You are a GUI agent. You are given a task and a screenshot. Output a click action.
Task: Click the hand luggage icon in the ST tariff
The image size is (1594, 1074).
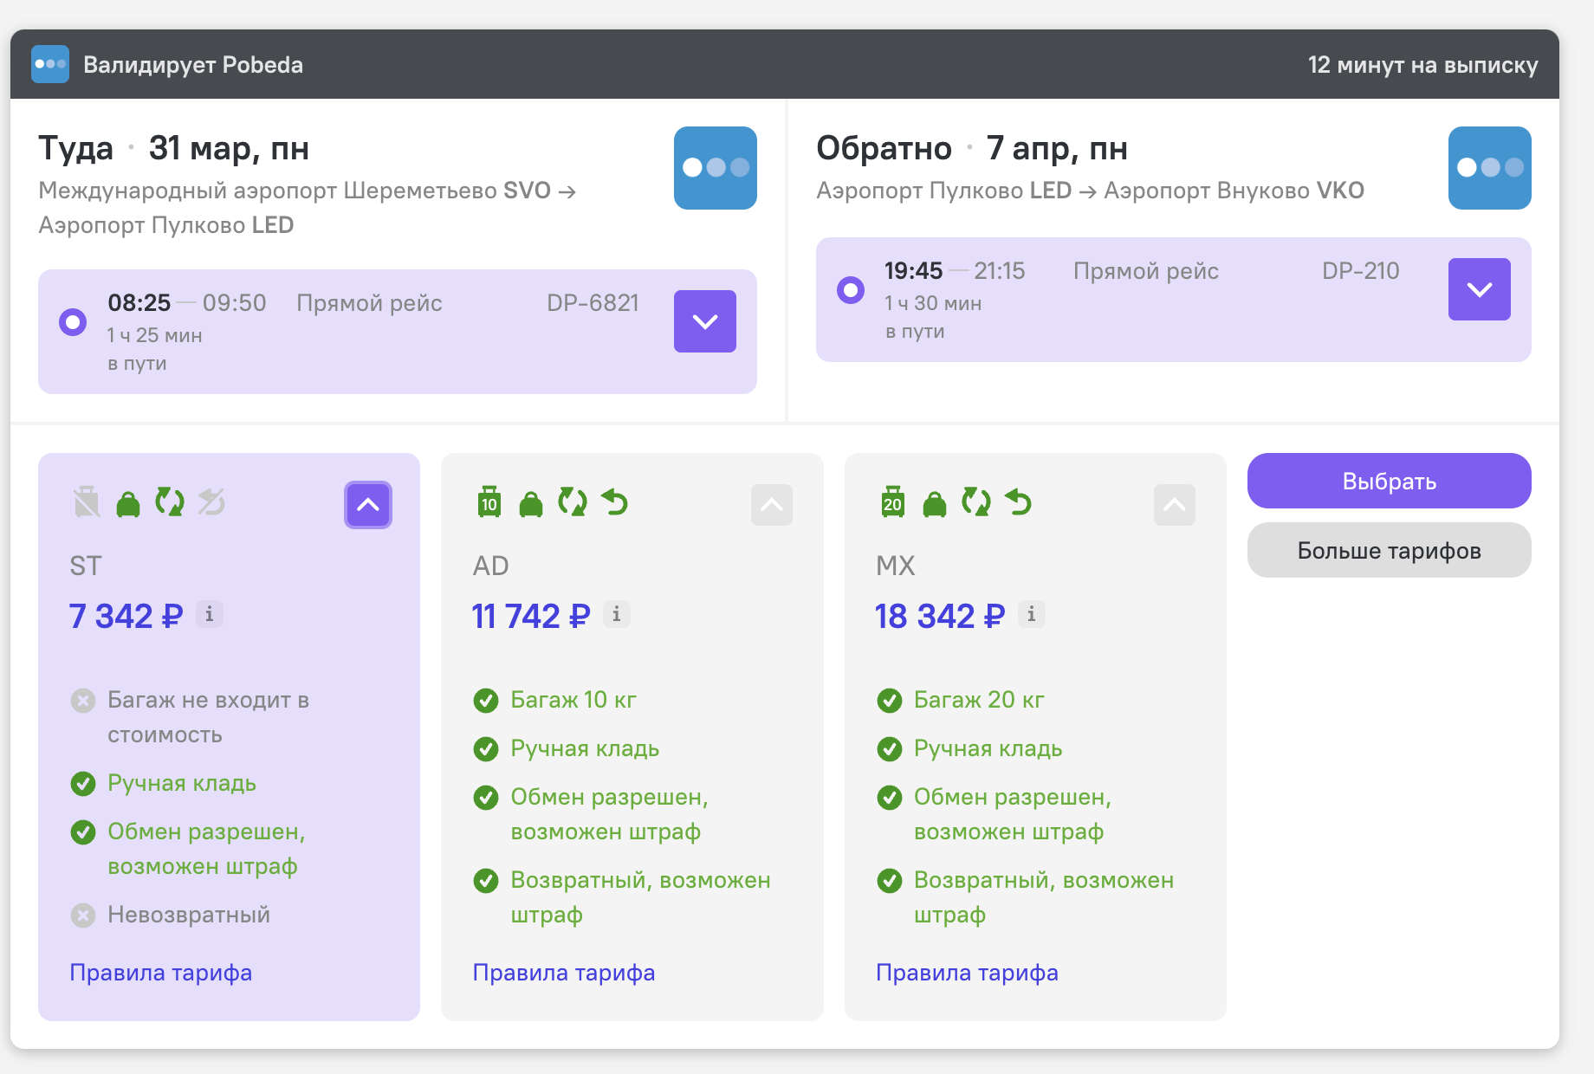pos(128,503)
